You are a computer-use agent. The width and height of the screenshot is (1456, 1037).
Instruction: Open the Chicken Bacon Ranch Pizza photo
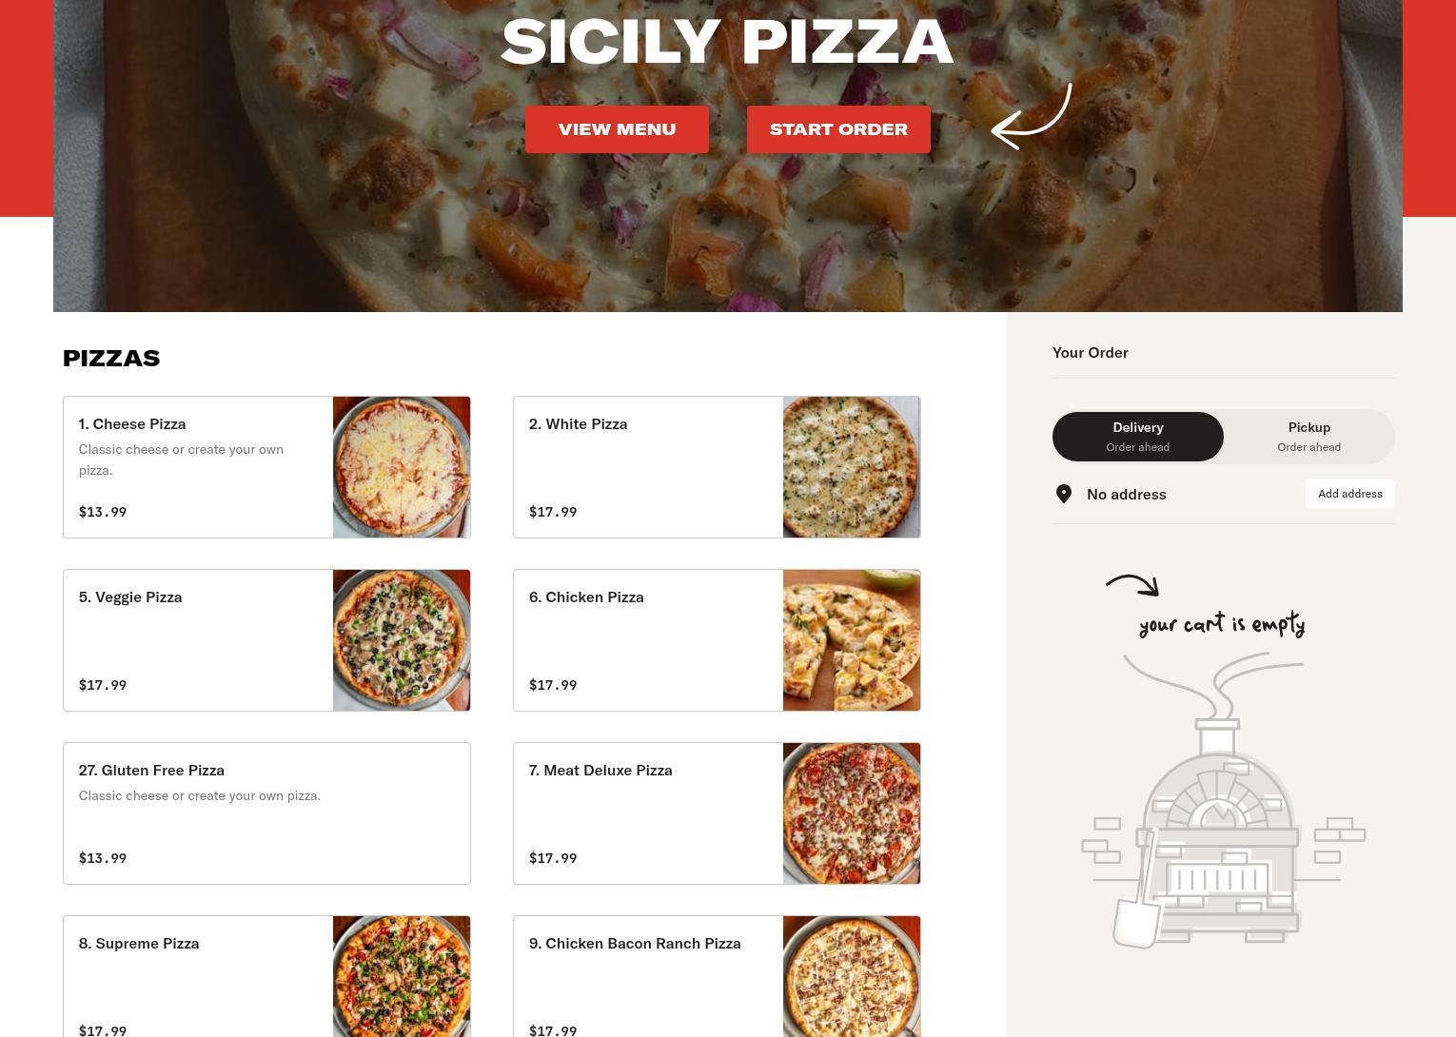pos(852,977)
